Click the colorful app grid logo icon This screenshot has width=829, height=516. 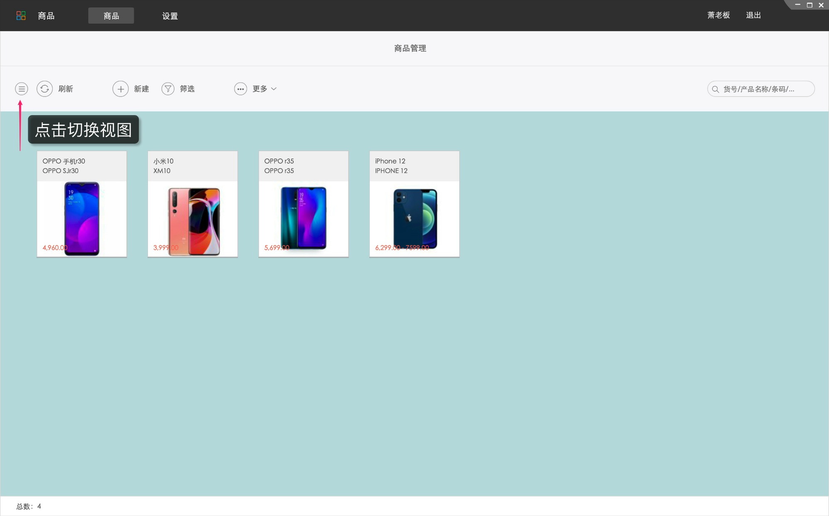pos(21,16)
